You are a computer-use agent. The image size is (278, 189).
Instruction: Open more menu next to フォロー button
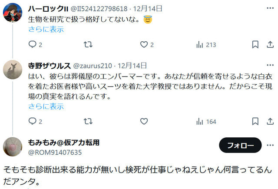[270, 145]
